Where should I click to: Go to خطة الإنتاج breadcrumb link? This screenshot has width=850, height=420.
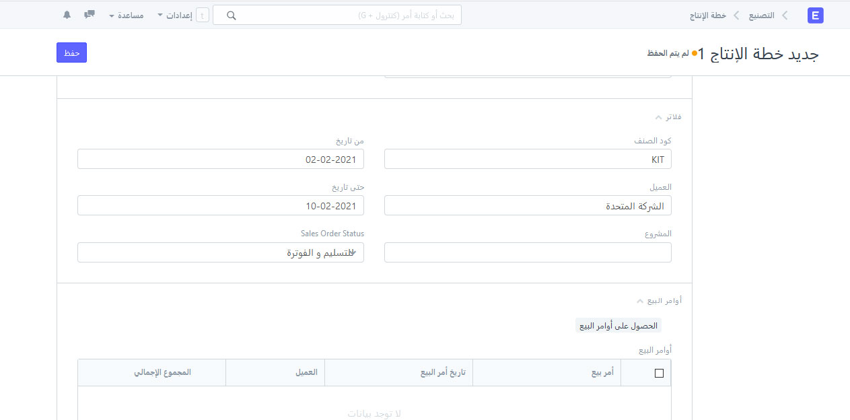[x=708, y=15]
